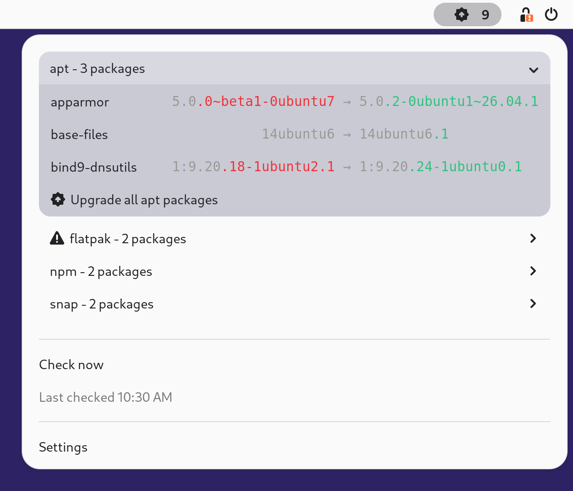Click the flatpak warning triangle icon

pos(57,238)
